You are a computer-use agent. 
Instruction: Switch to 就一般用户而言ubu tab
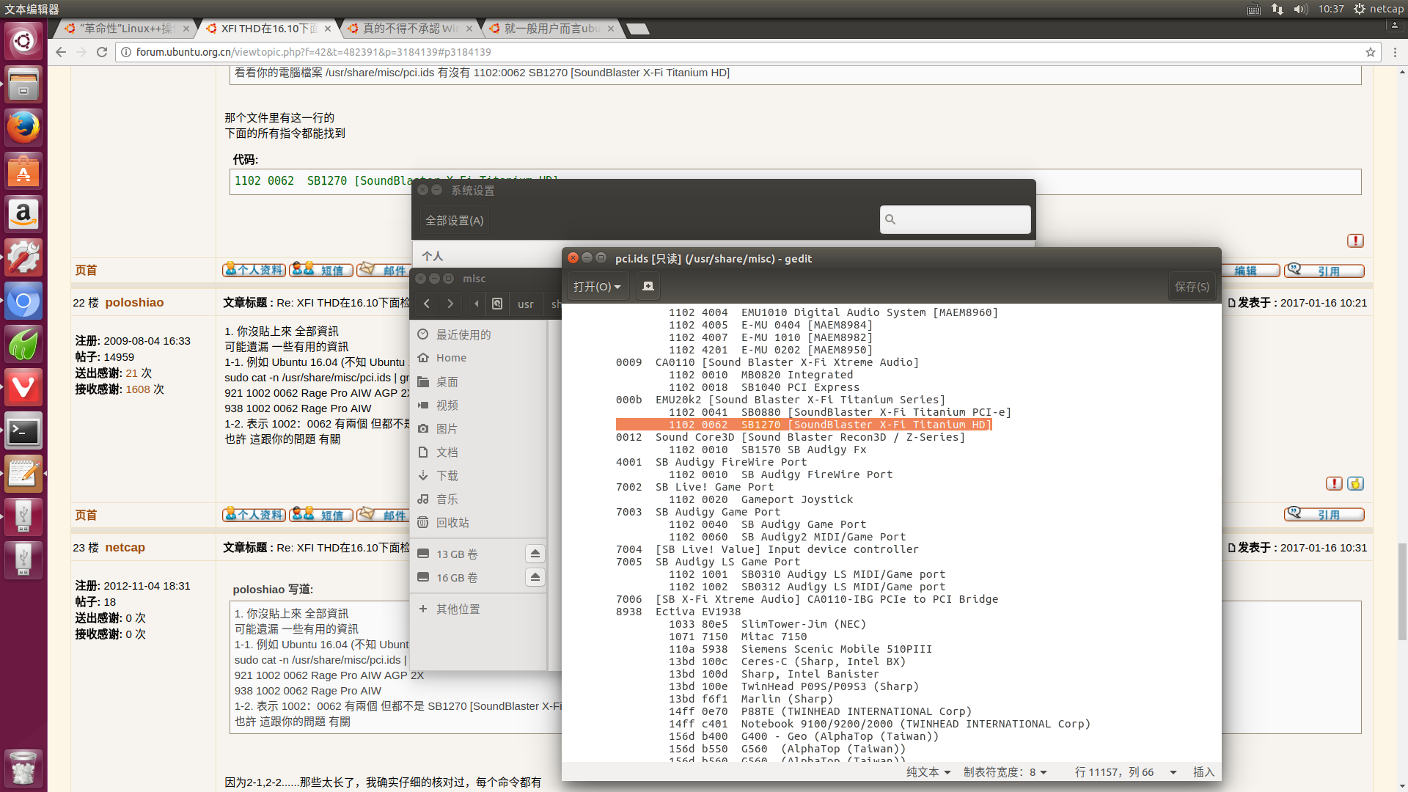(551, 29)
